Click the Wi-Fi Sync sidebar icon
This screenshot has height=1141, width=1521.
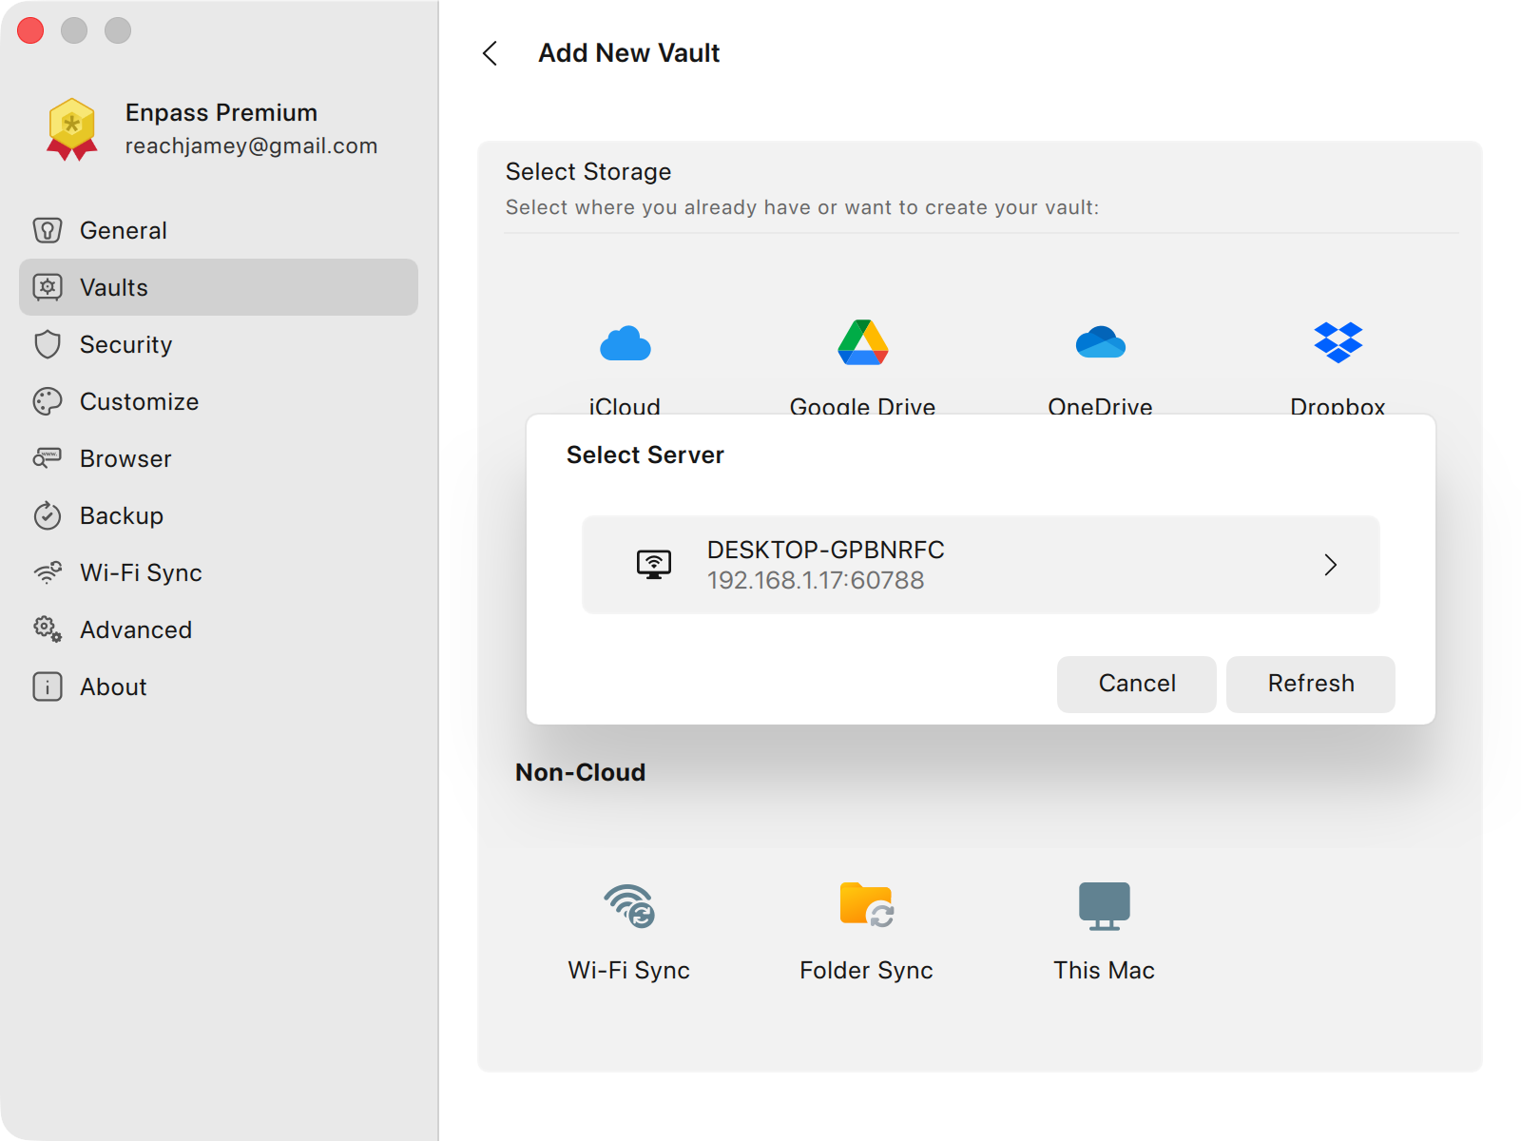[x=48, y=572]
